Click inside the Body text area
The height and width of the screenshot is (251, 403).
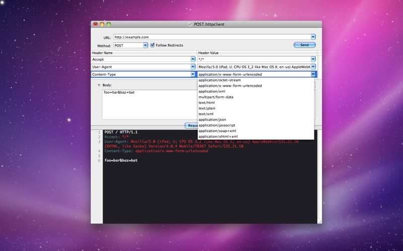coord(150,104)
